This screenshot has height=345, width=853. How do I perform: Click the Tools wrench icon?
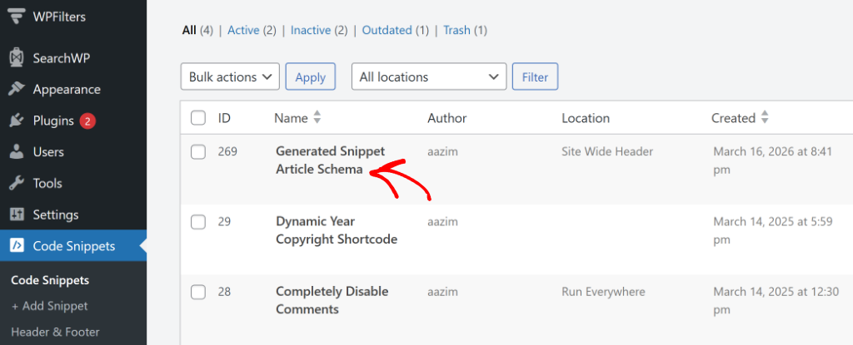click(x=17, y=183)
